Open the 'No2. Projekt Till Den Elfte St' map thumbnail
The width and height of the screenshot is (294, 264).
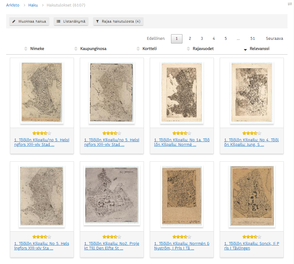112,196
